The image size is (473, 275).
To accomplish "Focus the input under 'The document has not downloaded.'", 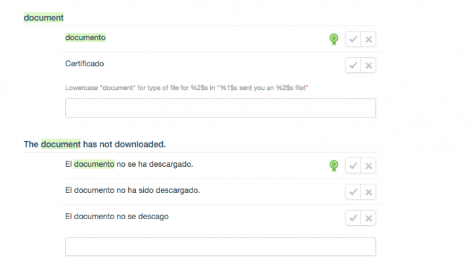I will (220, 247).
